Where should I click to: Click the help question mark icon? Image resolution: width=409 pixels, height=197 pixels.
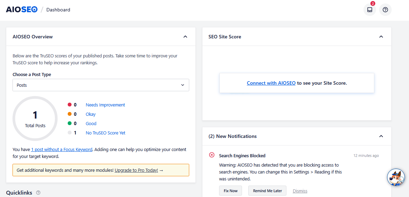click(385, 10)
